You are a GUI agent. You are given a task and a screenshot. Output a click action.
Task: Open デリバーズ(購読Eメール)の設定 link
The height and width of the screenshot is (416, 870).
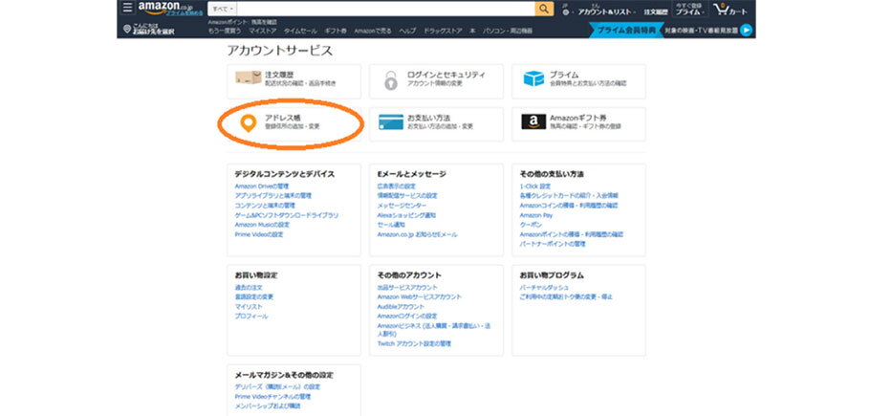click(x=277, y=387)
